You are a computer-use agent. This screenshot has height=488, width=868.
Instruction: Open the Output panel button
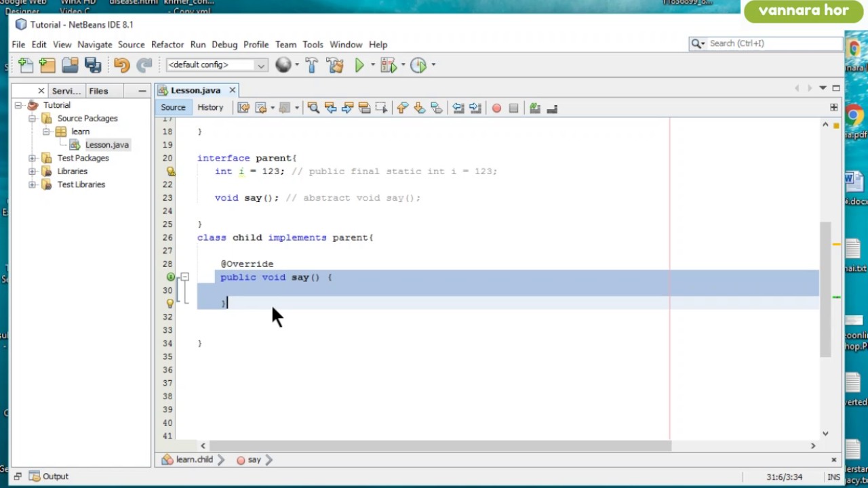(x=49, y=476)
